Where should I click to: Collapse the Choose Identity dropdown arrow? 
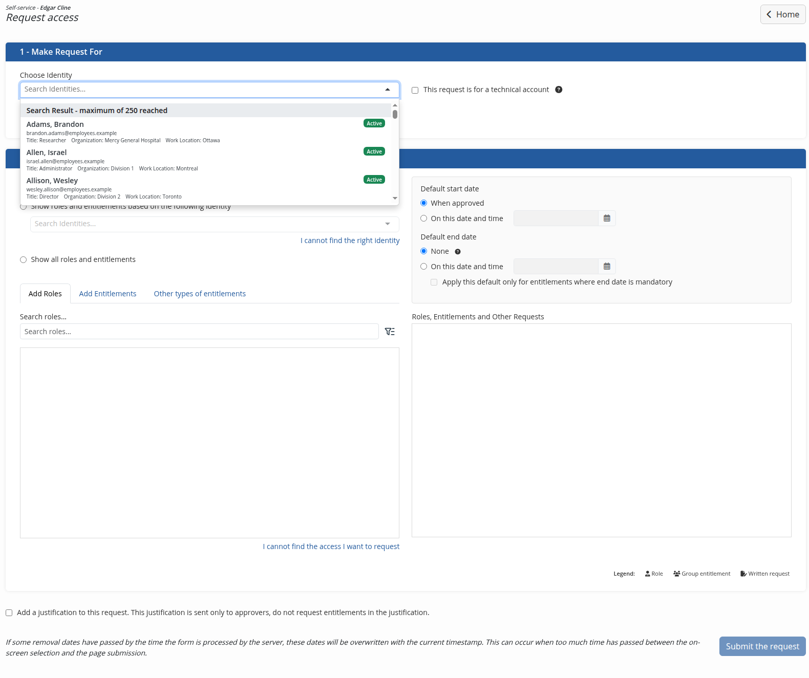pos(388,90)
